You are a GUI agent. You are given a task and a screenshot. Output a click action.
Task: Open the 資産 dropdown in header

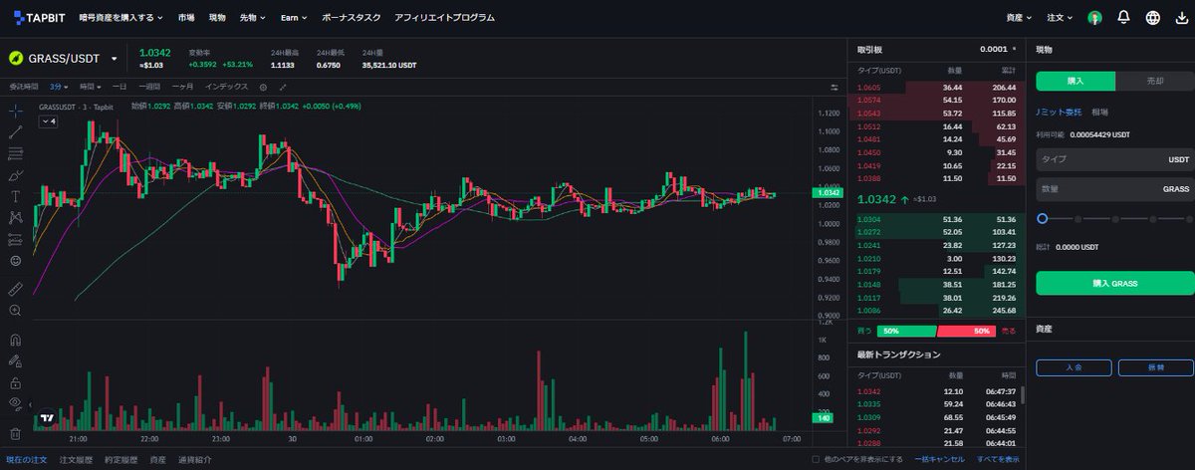(x=1020, y=18)
